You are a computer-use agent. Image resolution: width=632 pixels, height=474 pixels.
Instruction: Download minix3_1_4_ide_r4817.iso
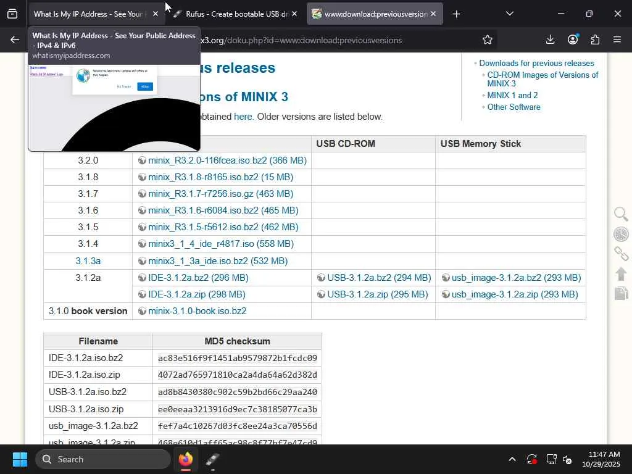coord(221,244)
